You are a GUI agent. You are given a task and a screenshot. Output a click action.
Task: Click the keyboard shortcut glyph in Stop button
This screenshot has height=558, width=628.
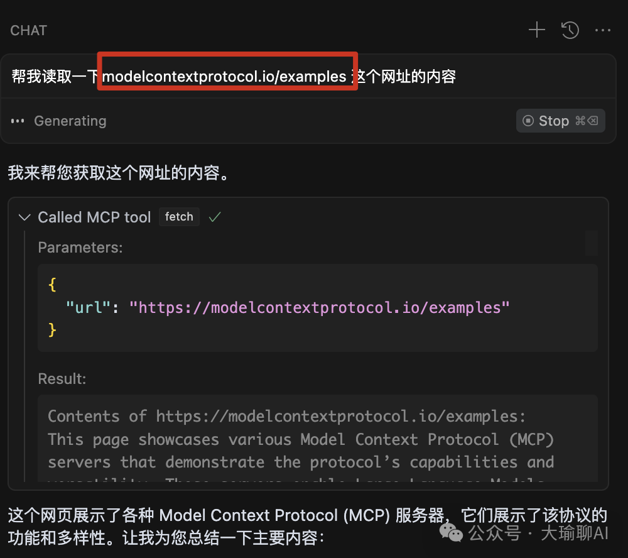tap(586, 121)
